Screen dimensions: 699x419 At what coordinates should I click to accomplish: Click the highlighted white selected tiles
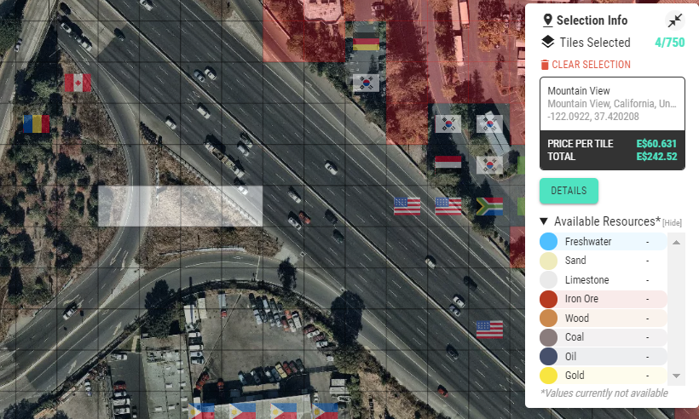180,206
